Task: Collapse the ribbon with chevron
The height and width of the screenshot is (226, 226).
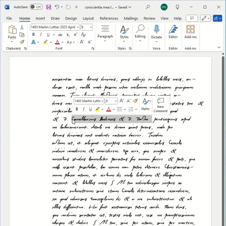Action: [x=219, y=47]
